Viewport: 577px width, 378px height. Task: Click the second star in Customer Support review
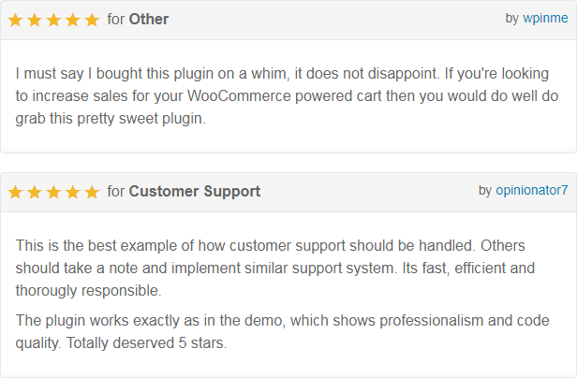[35, 192]
